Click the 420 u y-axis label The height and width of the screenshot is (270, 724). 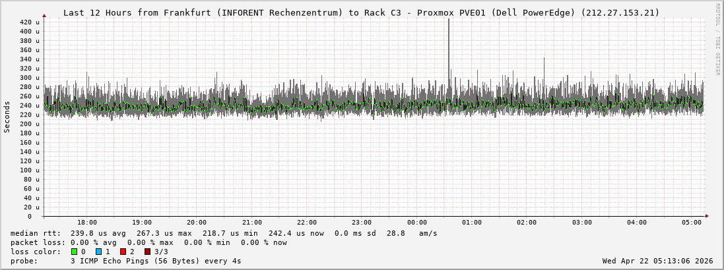pos(29,22)
